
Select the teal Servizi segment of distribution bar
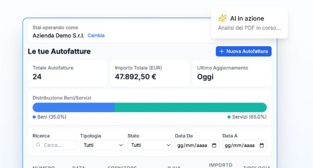[190, 107]
